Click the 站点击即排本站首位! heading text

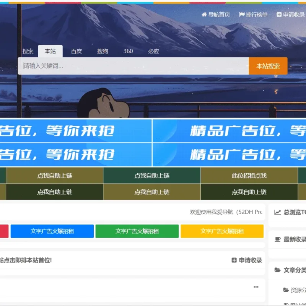click(26, 260)
